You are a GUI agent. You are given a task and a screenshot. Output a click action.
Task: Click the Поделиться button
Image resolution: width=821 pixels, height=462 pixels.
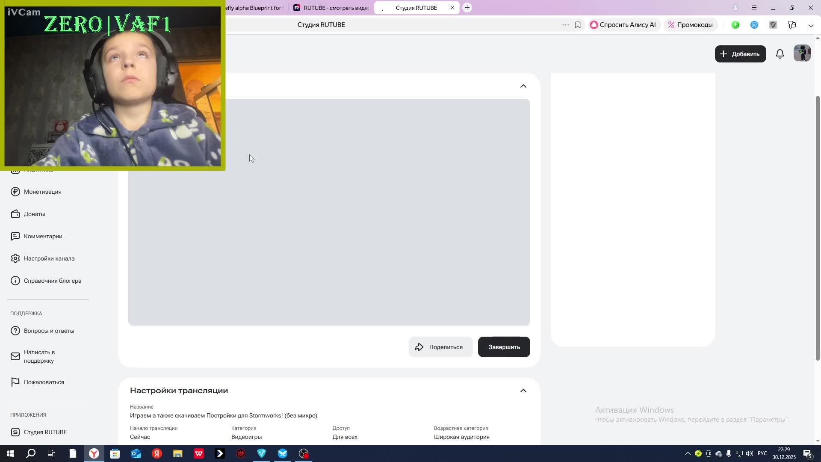point(440,347)
